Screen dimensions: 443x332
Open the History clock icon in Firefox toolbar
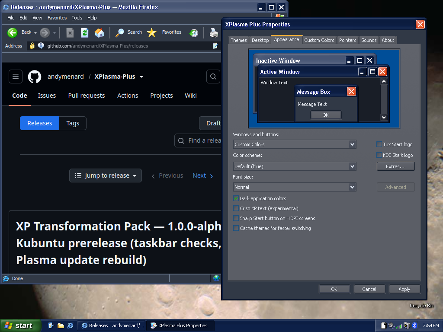tap(194, 33)
